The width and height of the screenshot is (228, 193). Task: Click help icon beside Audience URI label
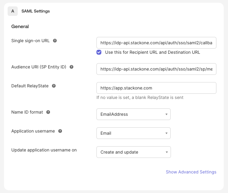71,67
